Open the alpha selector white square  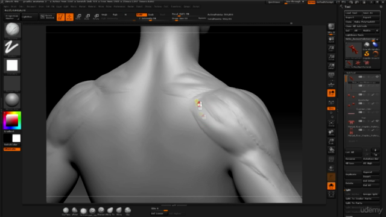pyautogui.click(x=12, y=66)
